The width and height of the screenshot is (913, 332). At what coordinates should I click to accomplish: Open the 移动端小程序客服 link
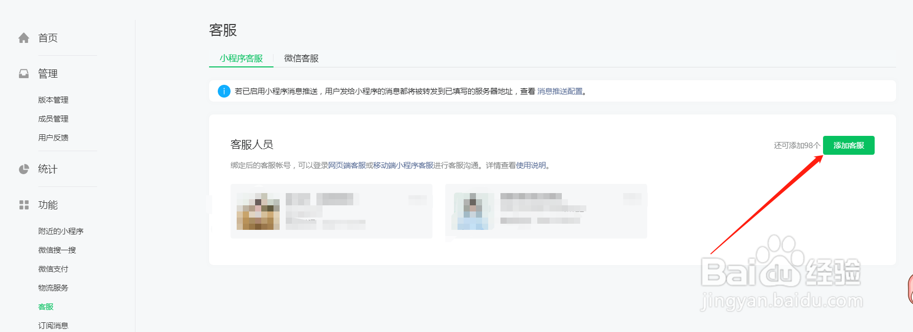coord(403,165)
